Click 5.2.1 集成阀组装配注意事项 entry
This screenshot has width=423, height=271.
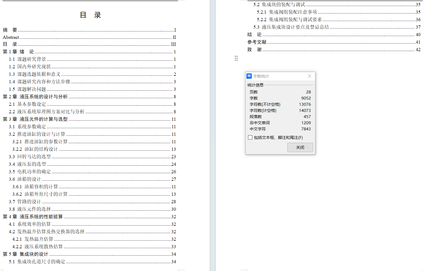point(339,12)
